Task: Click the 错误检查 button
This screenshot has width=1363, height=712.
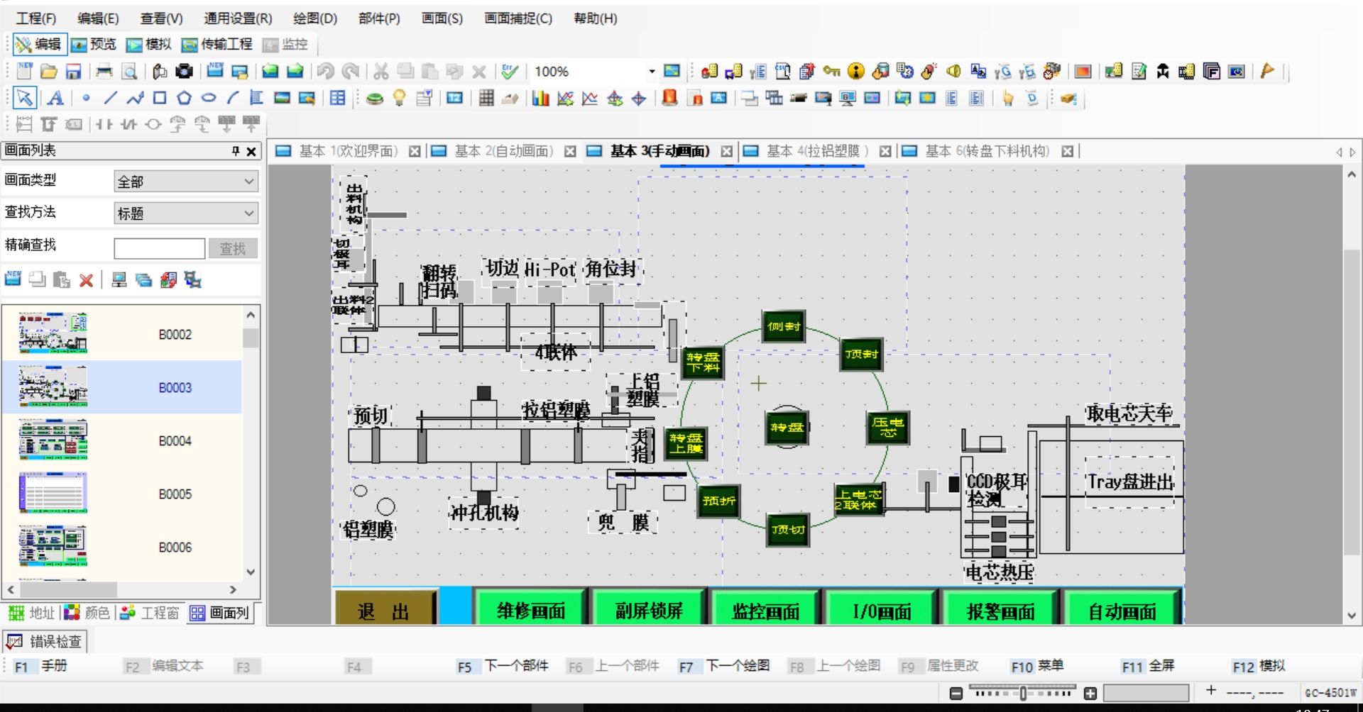Action: [45, 642]
